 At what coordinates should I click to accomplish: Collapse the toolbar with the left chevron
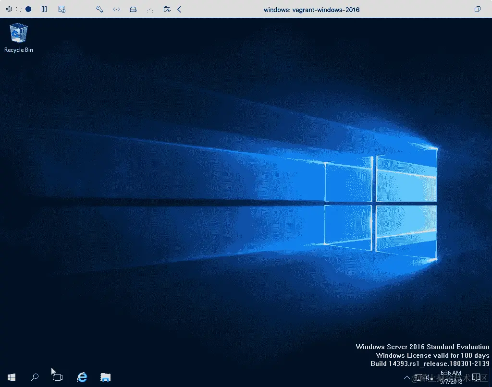pyautogui.click(x=179, y=10)
